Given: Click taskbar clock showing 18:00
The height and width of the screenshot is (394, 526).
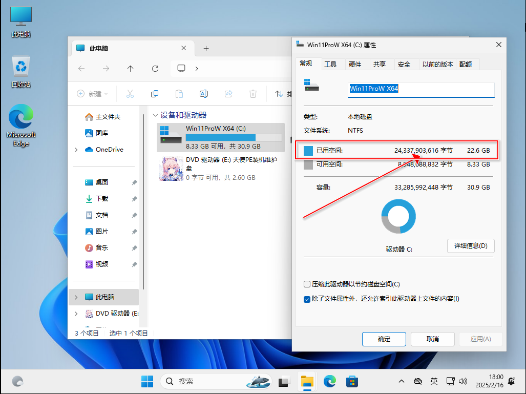Looking at the screenshot, I should pyautogui.click(x=489, y=381).
